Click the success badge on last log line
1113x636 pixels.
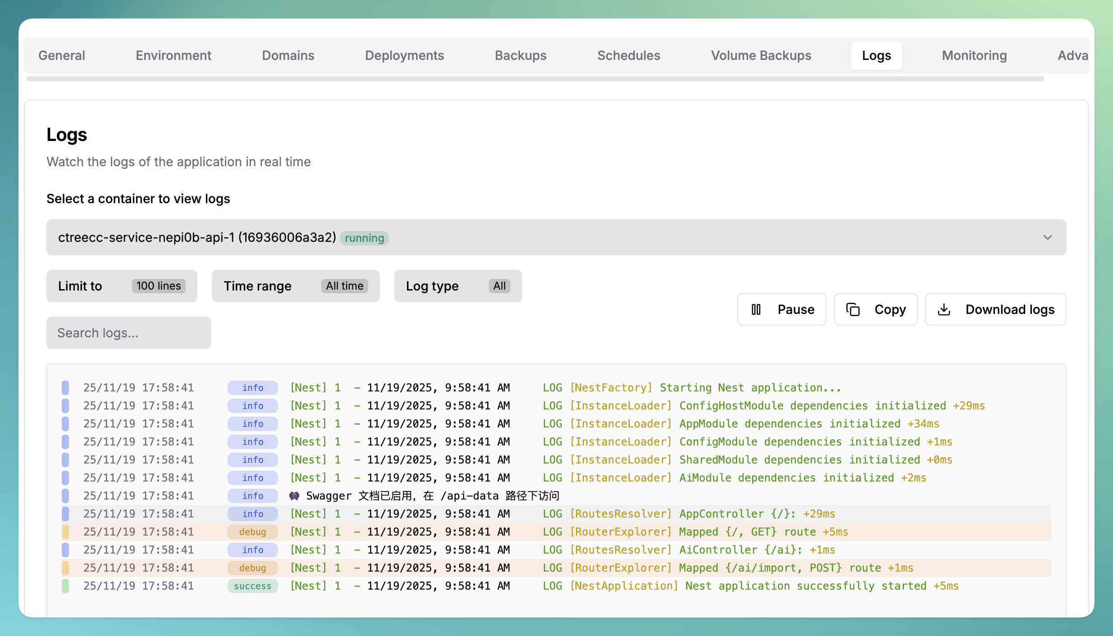[252, 586]
